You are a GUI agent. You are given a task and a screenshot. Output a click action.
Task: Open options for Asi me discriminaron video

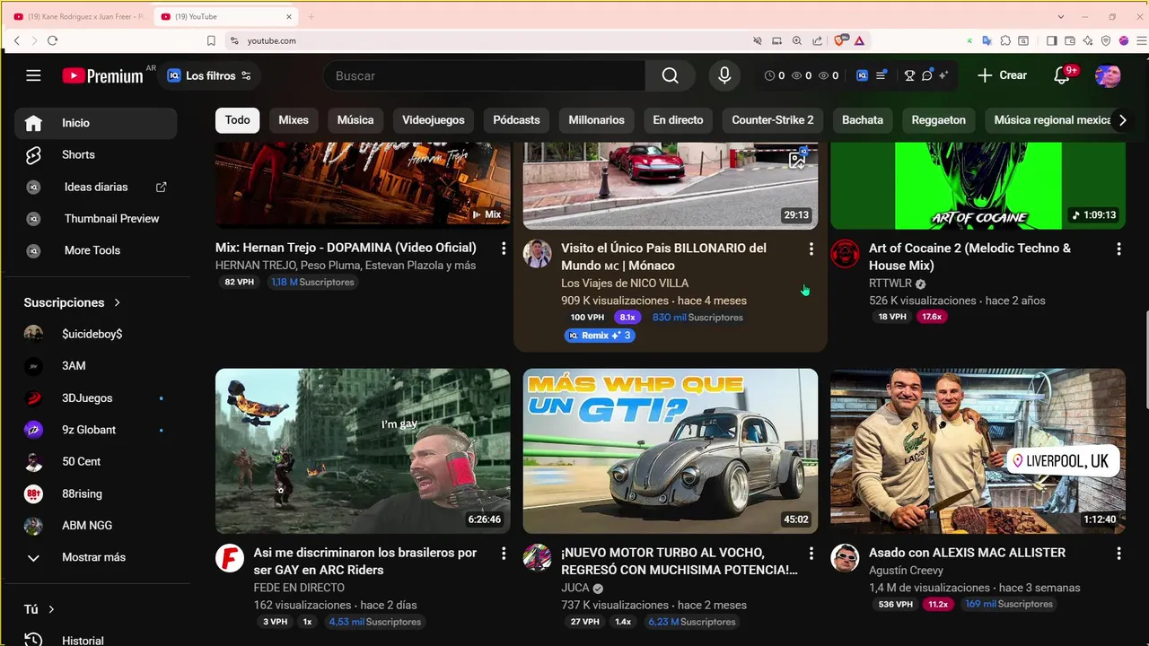(504, 554)
